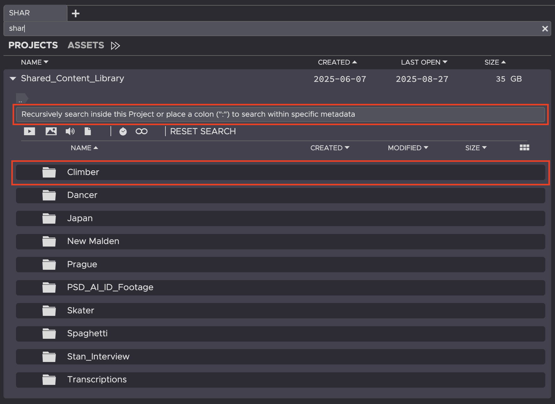Viewport: 555px width, 404px height.
Task: Click RESET SEARCH
Action: point(203,131)
